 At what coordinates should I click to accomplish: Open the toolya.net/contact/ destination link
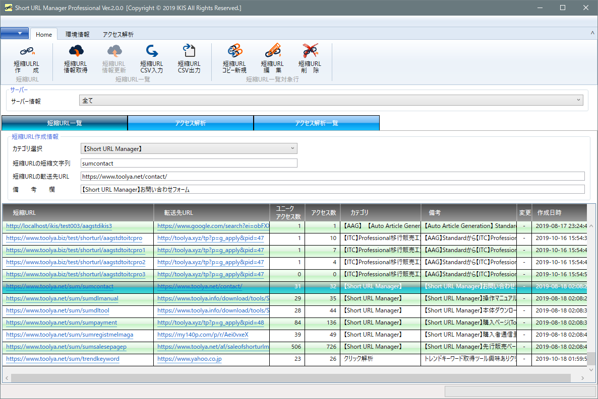pyautogui.click(x=200, y=286)
